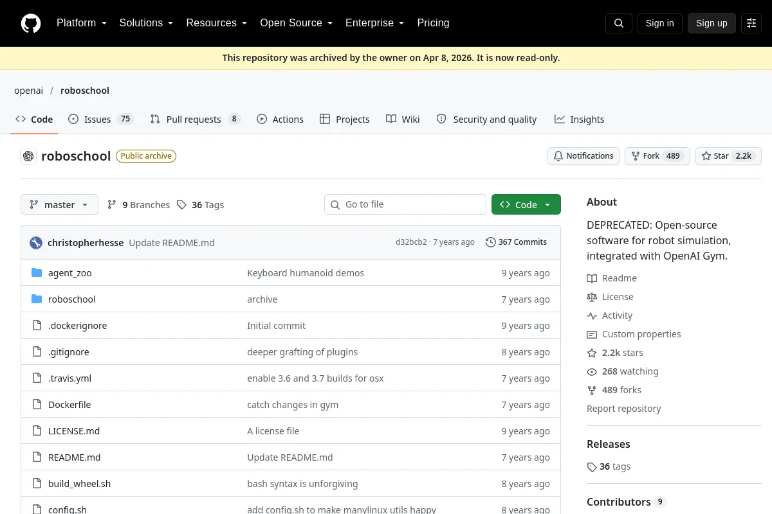Open the 36 Tags link near branch selector

[200, 204]
